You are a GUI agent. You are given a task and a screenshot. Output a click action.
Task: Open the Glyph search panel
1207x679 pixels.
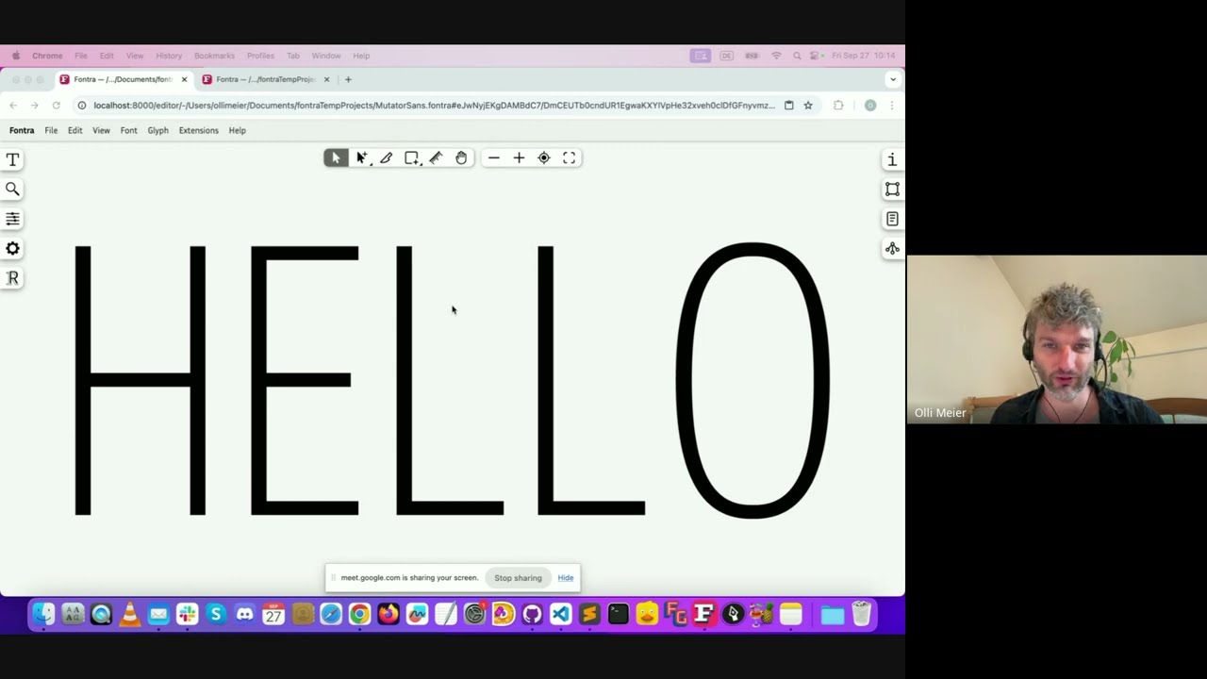click(x=12, y=190)
